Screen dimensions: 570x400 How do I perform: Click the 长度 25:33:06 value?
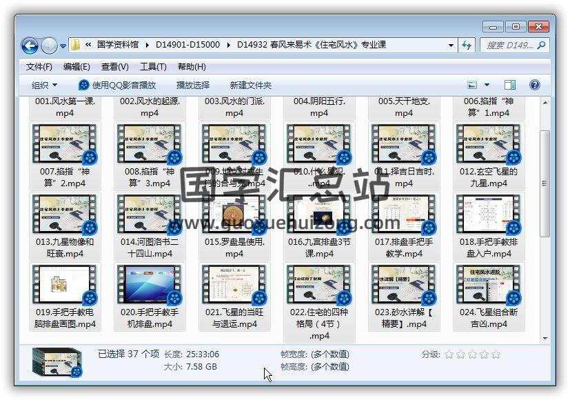203,354
